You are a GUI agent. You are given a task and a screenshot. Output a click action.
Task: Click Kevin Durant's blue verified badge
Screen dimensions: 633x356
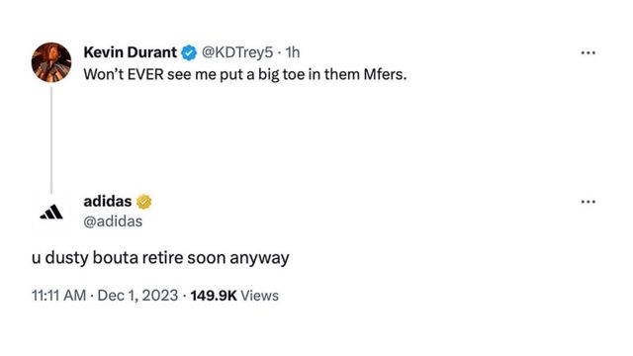click(189, 52)
